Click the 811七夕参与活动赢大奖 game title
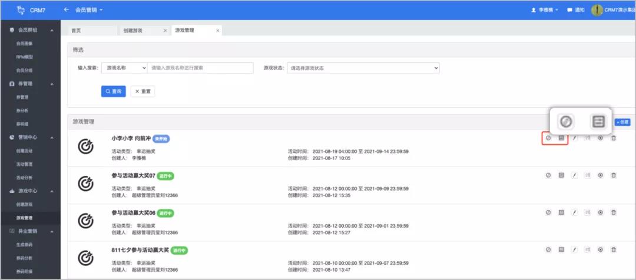Viewport: 636px width, 280px height. coord(140,250)
